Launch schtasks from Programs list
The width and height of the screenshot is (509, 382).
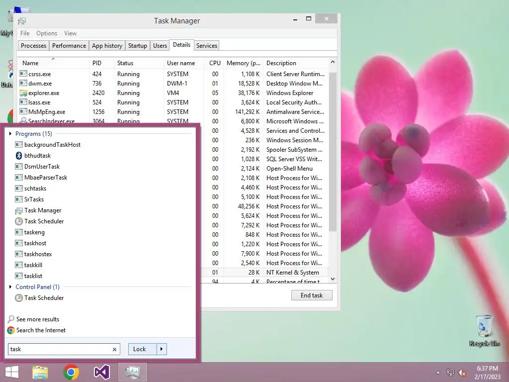[x=31, y=189]
